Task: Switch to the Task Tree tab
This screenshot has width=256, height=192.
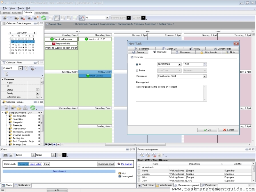Action: pos(17,12)
